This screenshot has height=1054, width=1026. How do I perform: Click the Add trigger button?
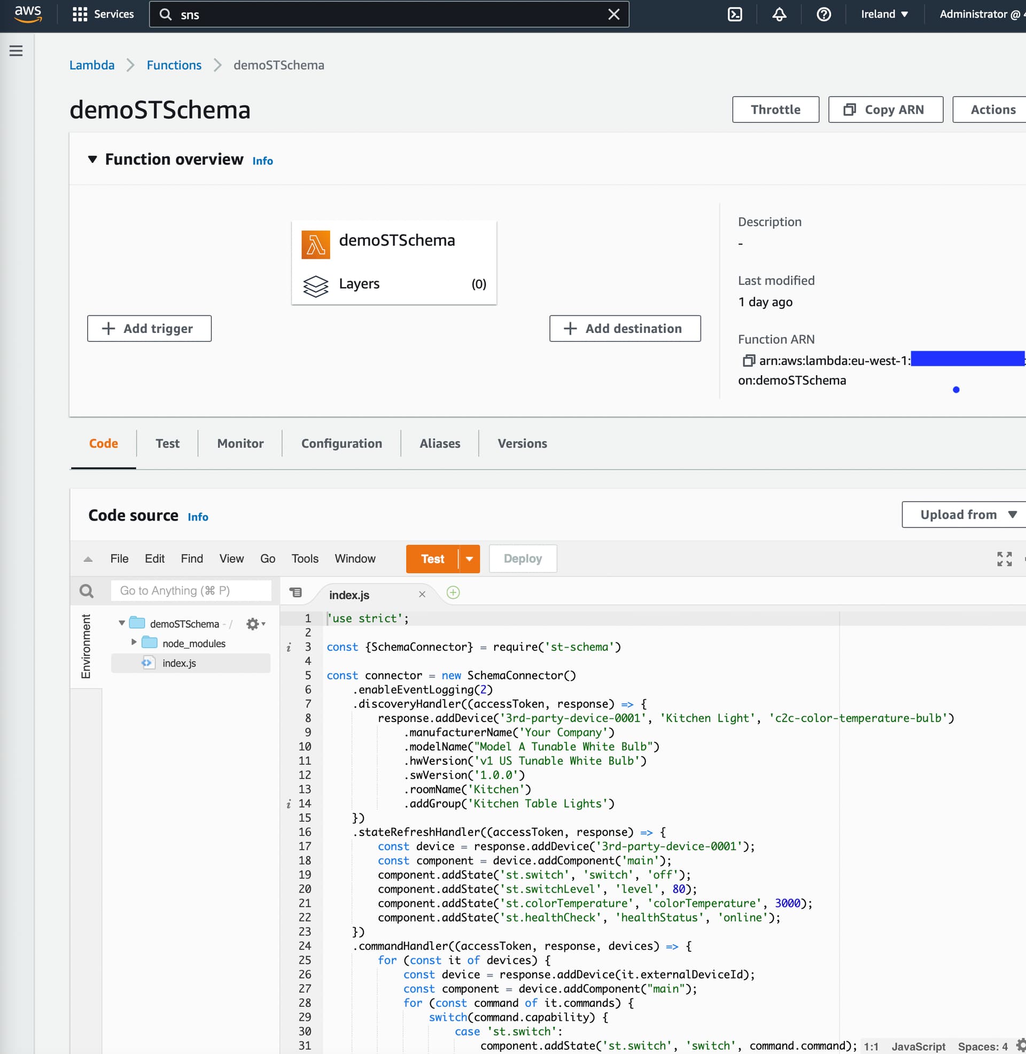pyautogui.click(x=149, y=329)
